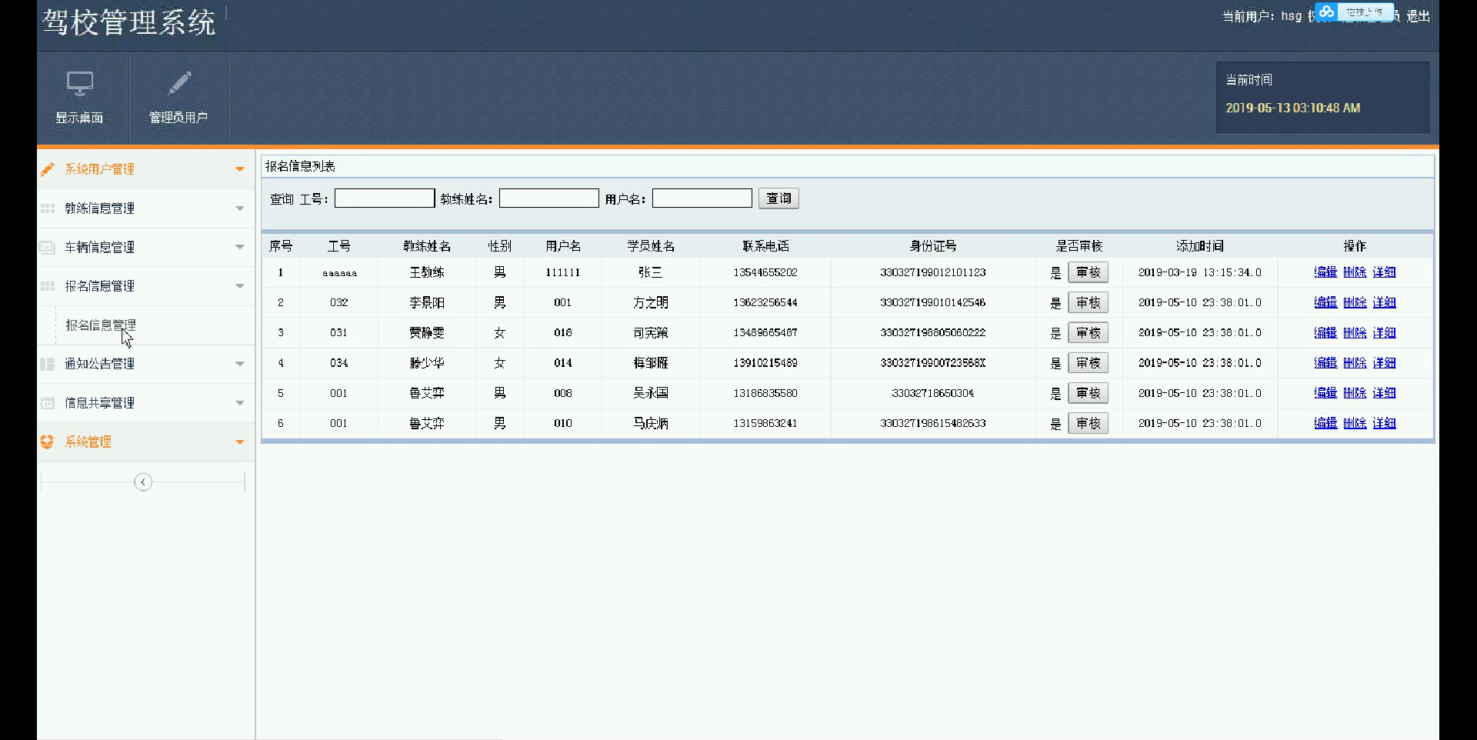This screenshot has height=740, width=1477.
Task: Click the 显示桌面 monitor icon
Action: 79,83
